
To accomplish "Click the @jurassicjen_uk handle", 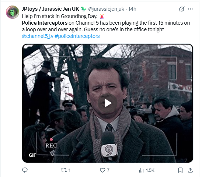I will [106, 9].
